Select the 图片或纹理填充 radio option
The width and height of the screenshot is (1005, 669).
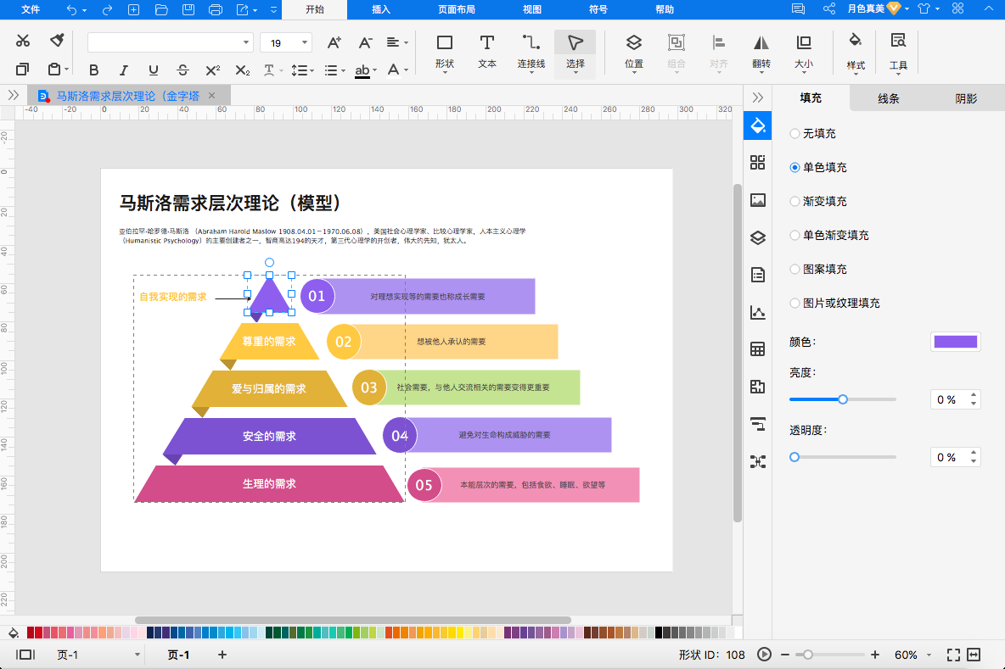794,304
